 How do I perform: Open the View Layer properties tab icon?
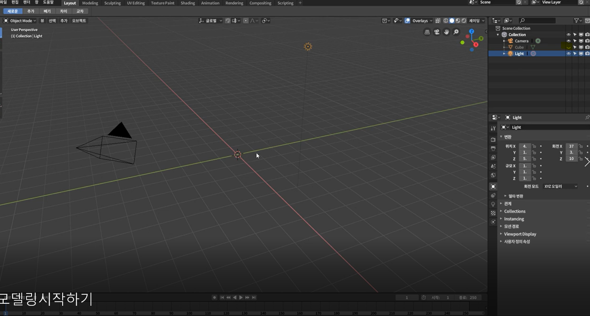coord(493,158)
